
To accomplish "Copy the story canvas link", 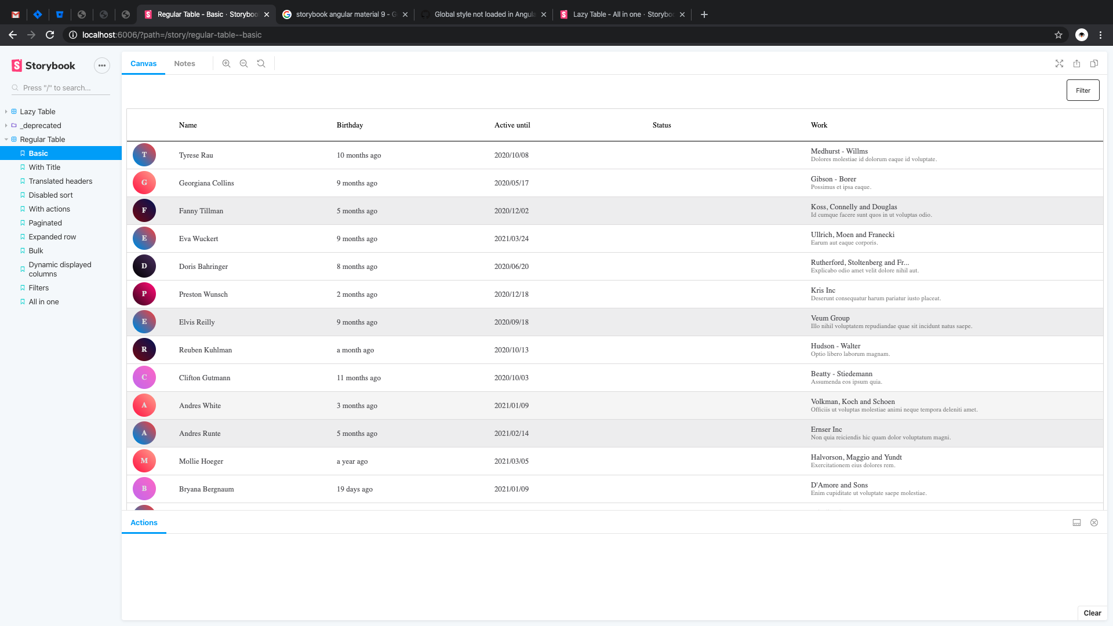I will 1094,64.
